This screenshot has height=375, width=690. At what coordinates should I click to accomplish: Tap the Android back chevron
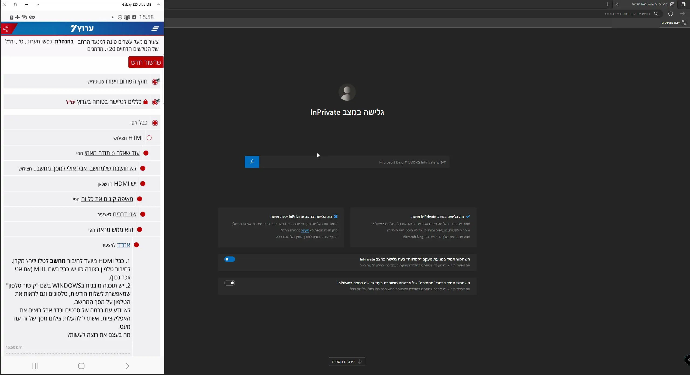point(127,366)
